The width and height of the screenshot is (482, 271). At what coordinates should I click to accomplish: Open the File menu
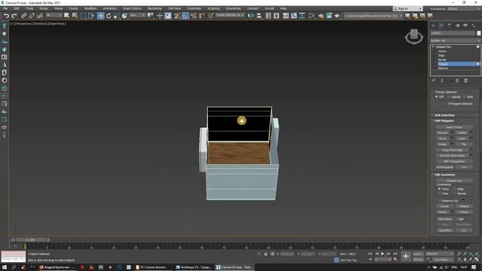[x=5, y=8]
